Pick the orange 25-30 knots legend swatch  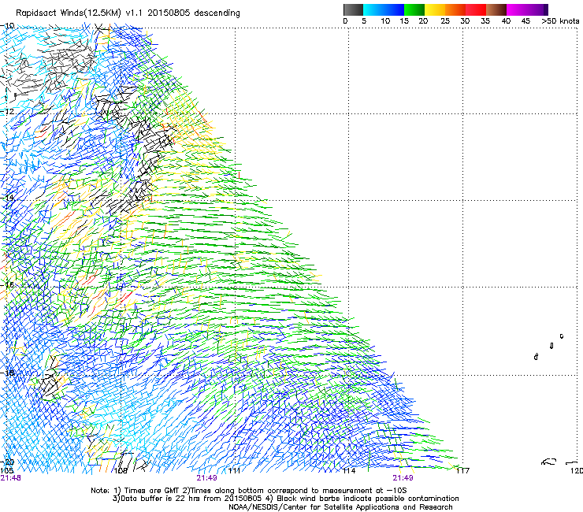[x=455, y=9]
